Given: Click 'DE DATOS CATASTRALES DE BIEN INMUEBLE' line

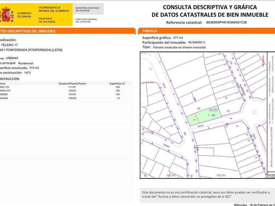Looking at the screenshot, I should [x=210, y=15].
